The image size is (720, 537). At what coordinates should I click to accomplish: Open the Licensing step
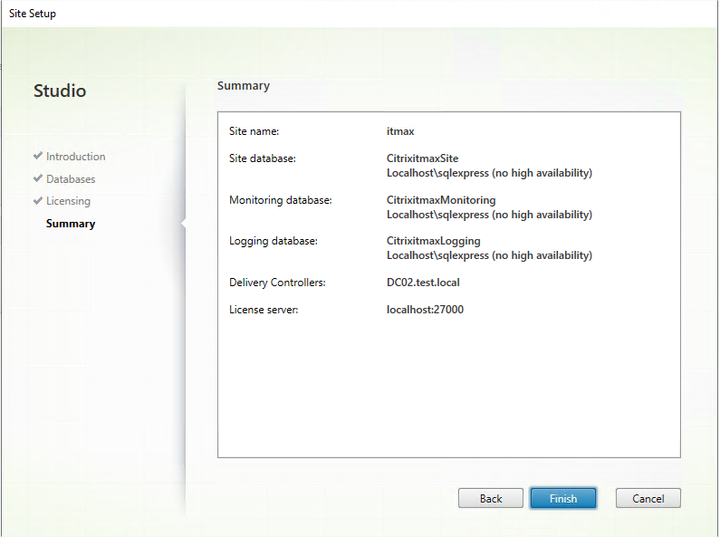coord(69,201)
